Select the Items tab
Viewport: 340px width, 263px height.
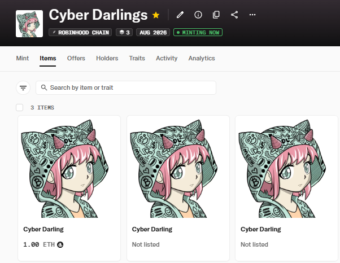(47, 58)
